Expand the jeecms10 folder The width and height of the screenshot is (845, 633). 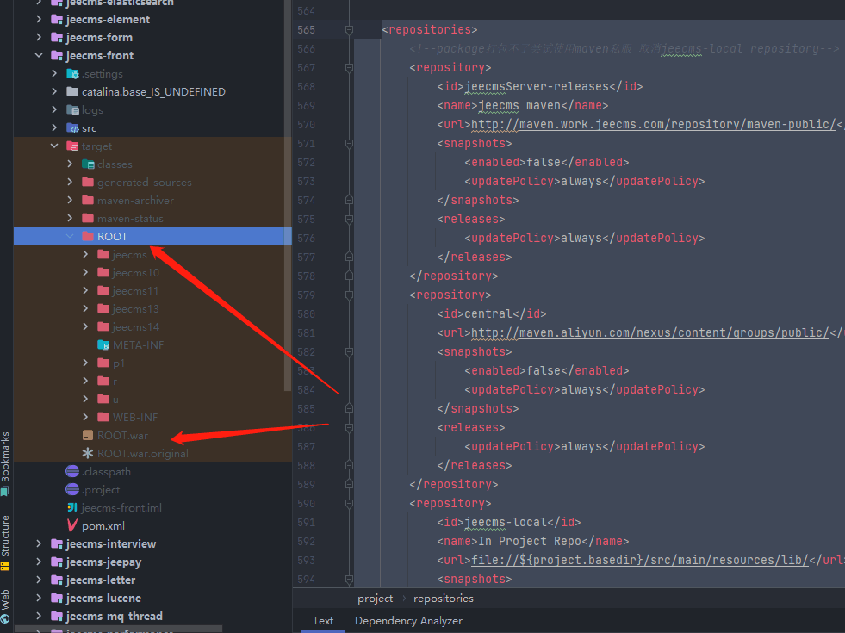[85, 273]
